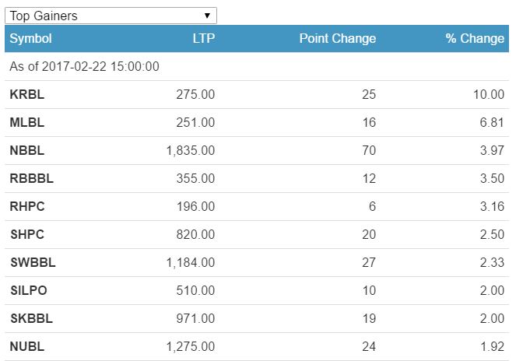Viewport: 516px width, 361px height.
Task: Click the Point Change column header
Action: click(337, 39)
